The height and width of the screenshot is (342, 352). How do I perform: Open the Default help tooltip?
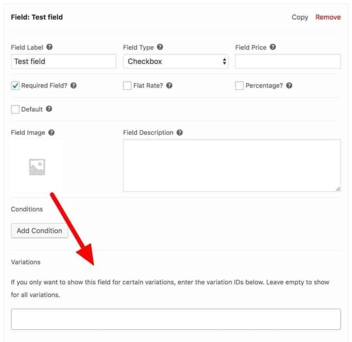(49, 109)
